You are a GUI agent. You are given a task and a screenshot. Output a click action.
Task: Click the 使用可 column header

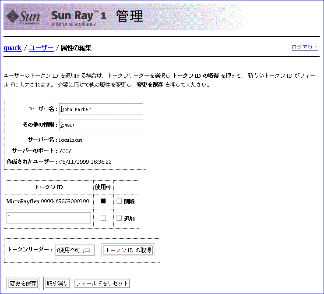click(103, 187)
